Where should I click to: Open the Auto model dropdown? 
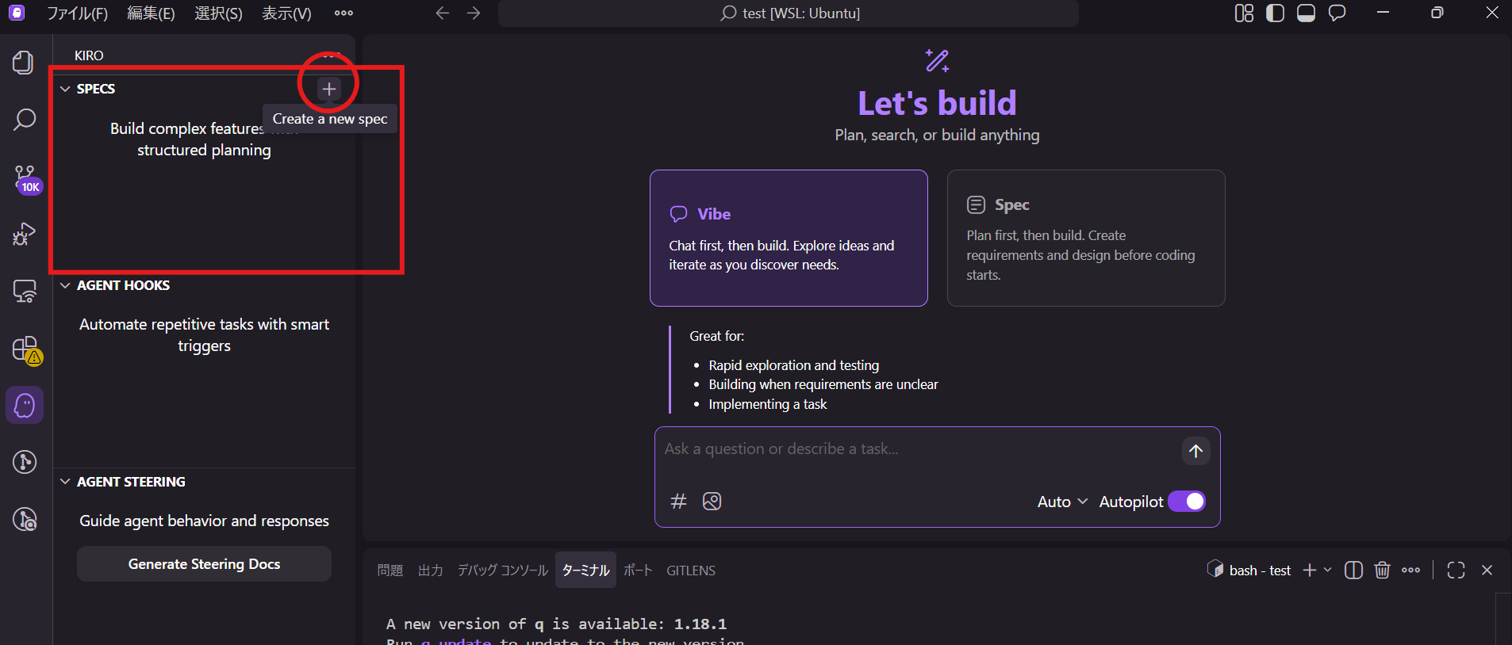coord(1061,502)
